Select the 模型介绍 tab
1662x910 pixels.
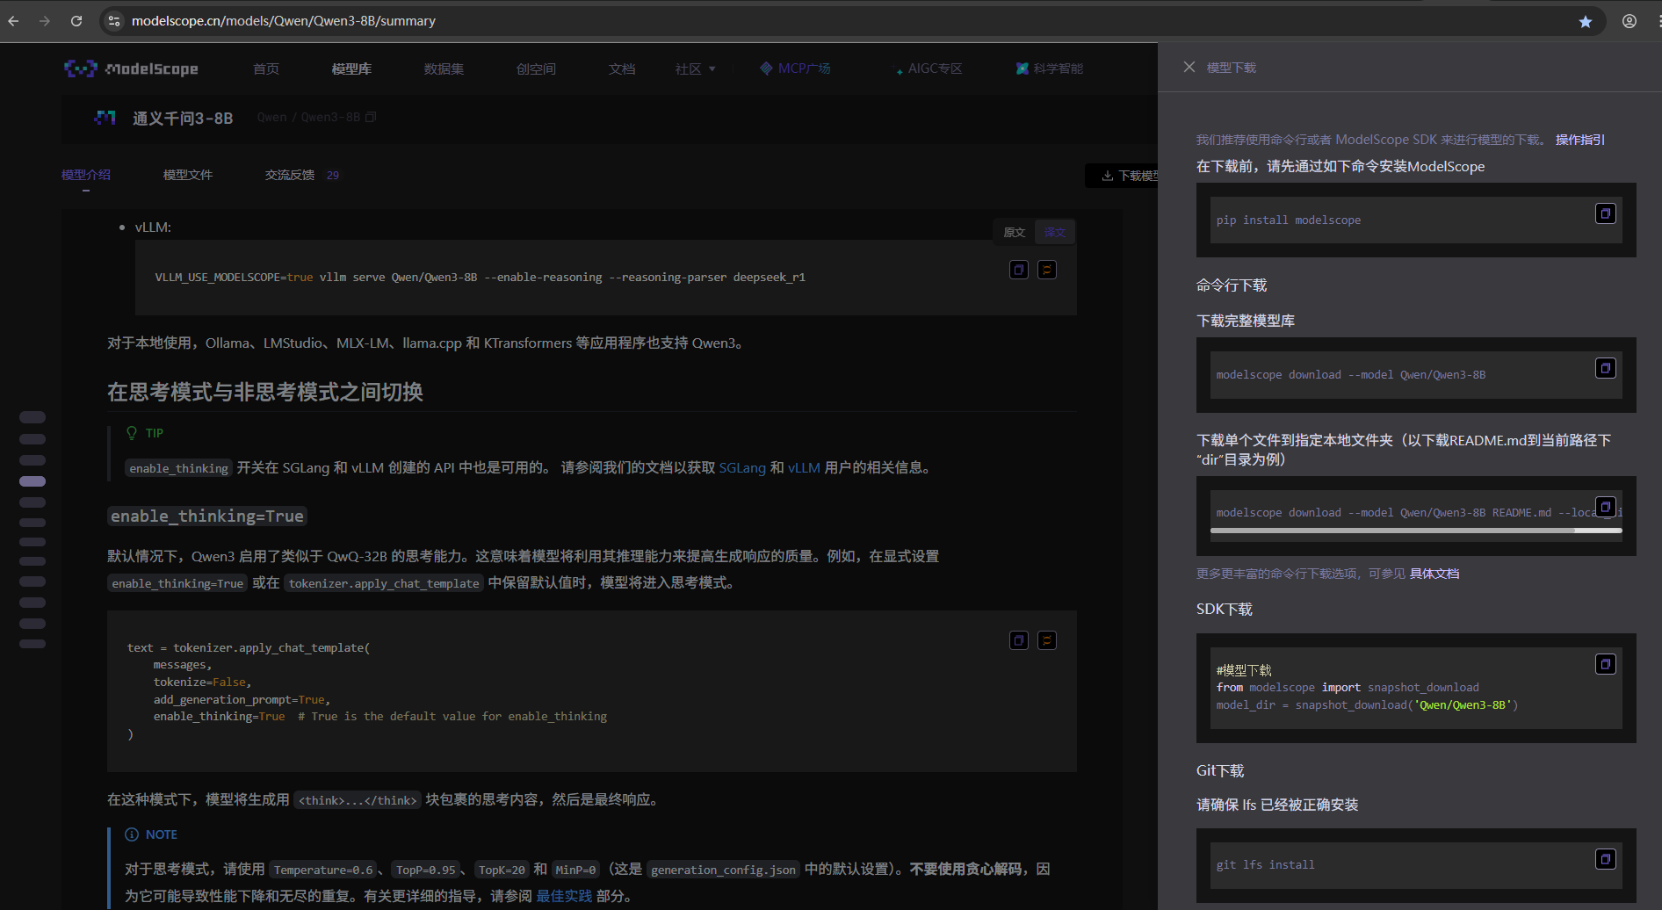[86, 175]
